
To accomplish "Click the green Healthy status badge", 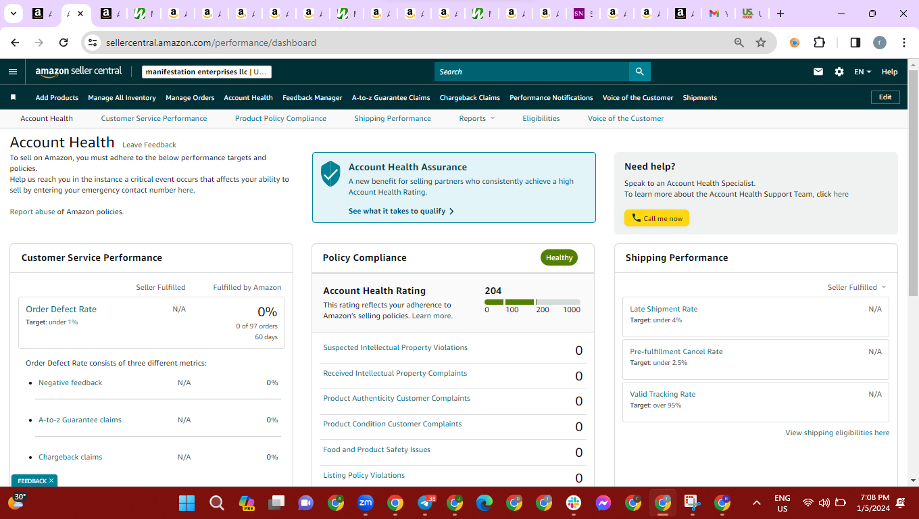I will 559,257.
